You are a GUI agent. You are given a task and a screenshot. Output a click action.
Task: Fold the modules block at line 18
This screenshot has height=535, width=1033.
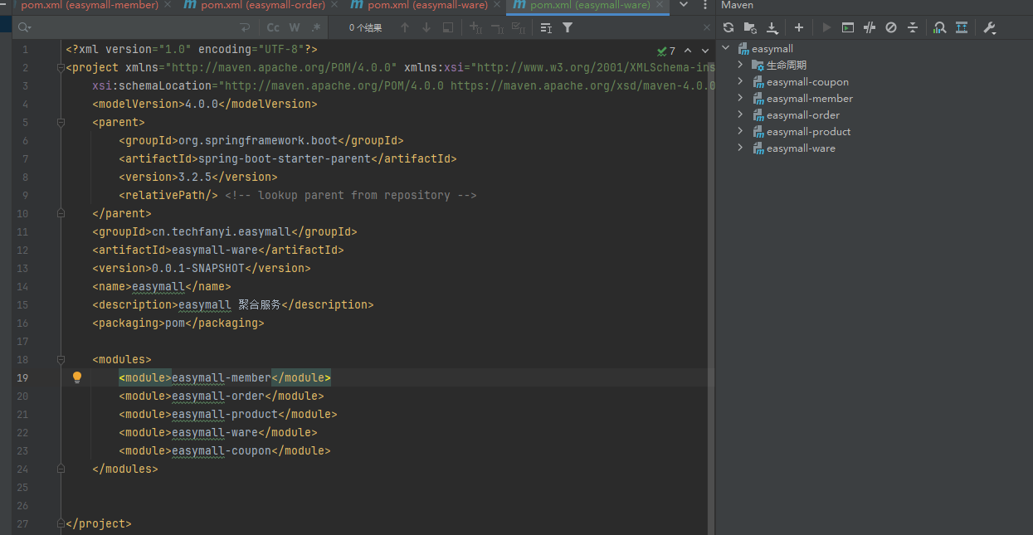61,359
